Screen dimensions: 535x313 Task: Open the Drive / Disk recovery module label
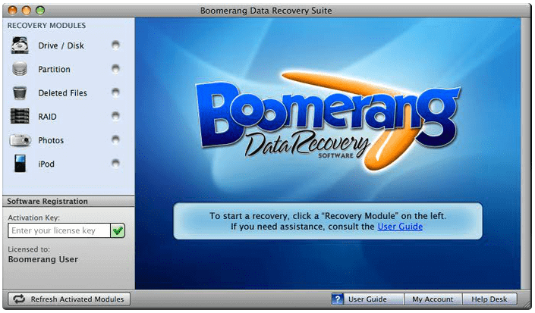tap(61, 45)
